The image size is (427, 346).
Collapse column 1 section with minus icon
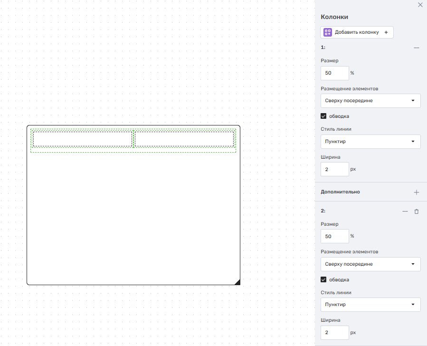[x=417, y=48]
